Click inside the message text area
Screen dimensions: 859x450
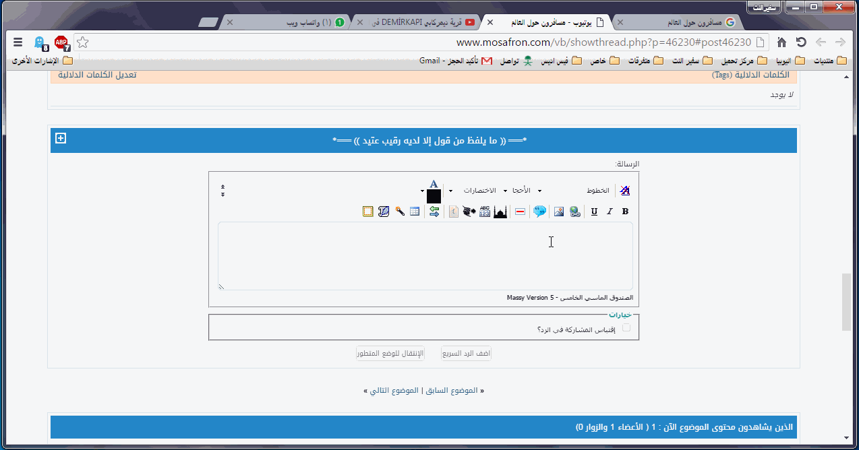[425, 256]
